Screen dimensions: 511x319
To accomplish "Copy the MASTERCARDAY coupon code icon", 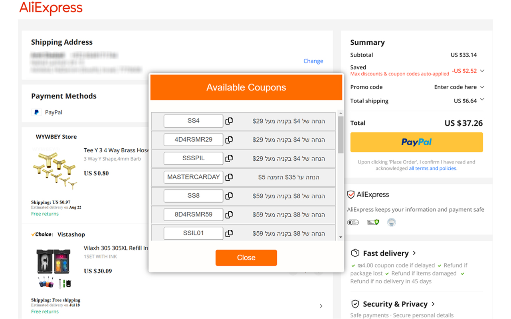I will [x=229, y=177].
